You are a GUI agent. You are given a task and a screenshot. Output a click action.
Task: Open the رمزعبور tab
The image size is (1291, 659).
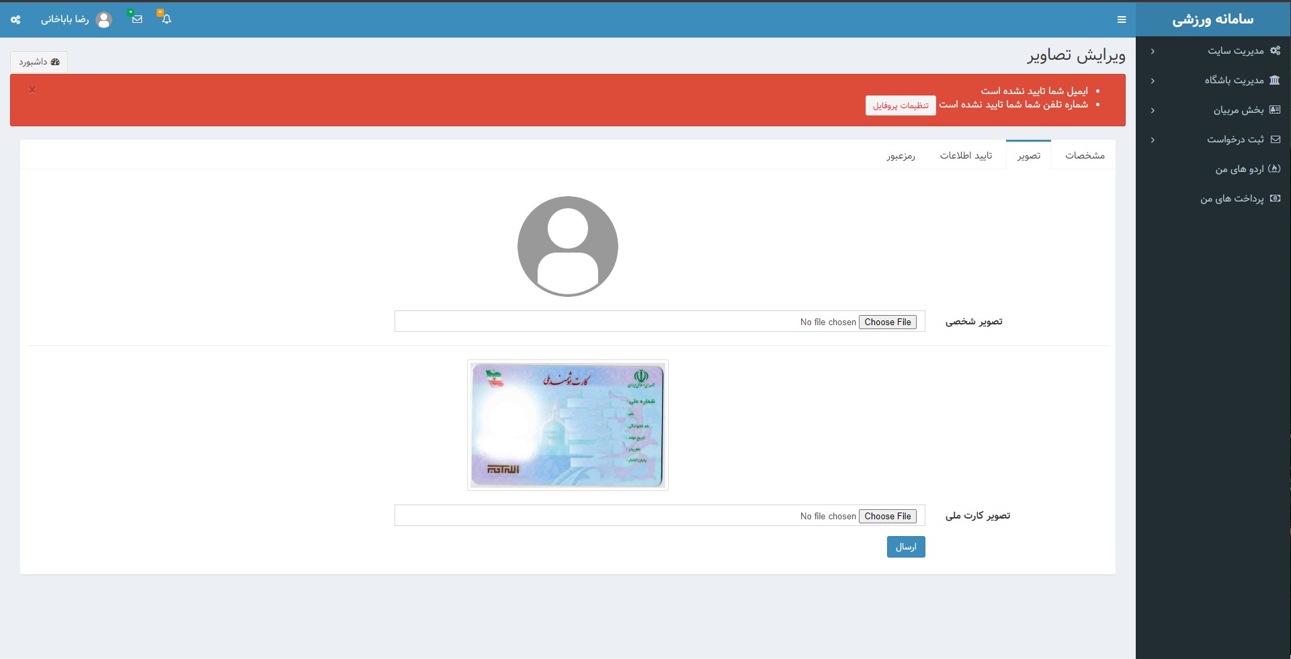pyautogui.click(x=901, y=156)
